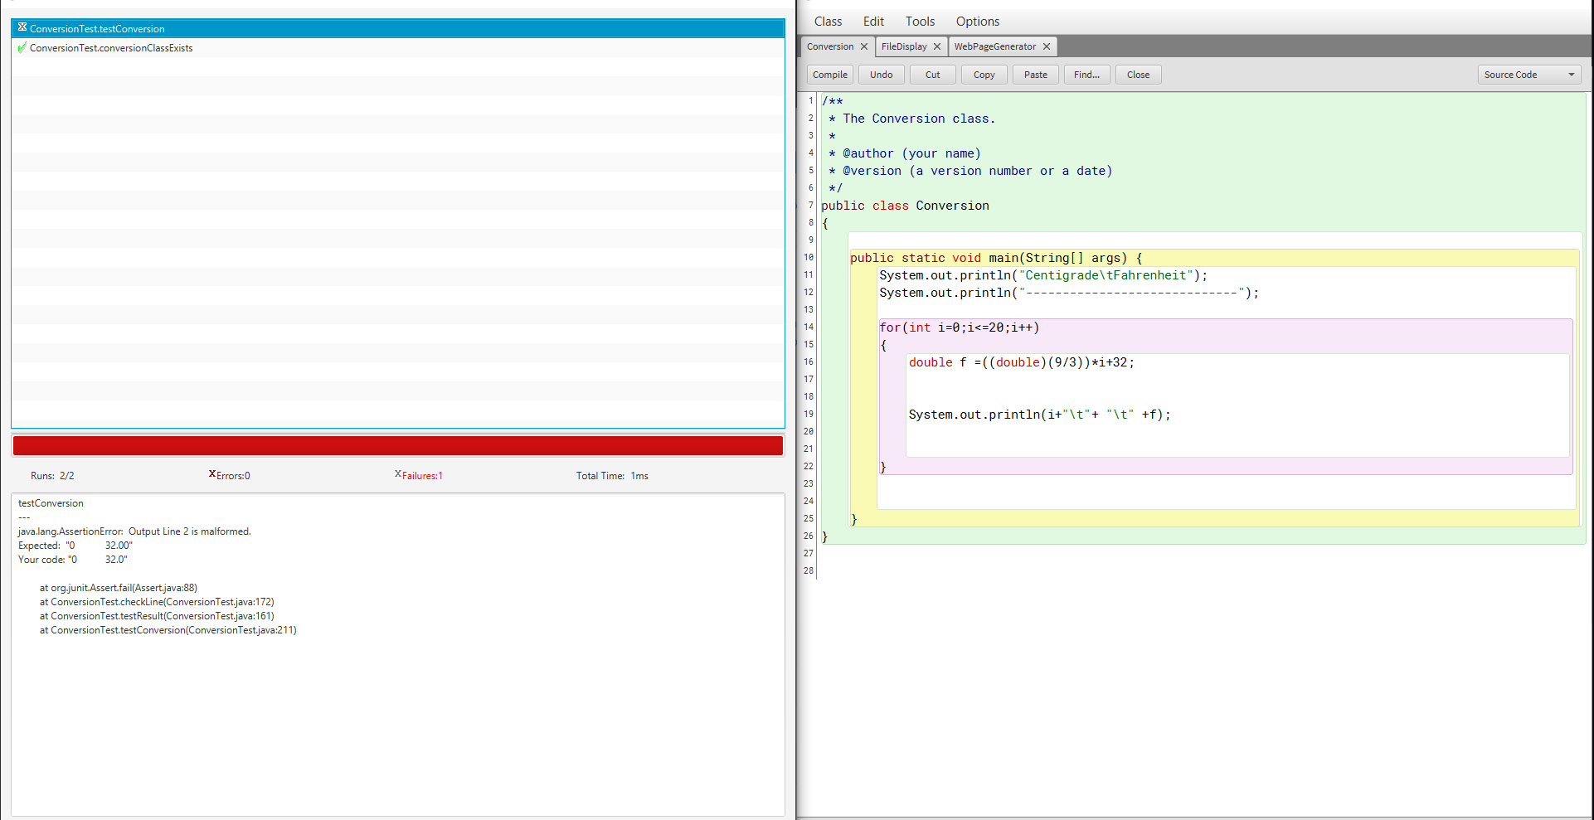Close the WebPageGenerator tab
The width and height of the screenshot is (1594, 820).
1047,46
